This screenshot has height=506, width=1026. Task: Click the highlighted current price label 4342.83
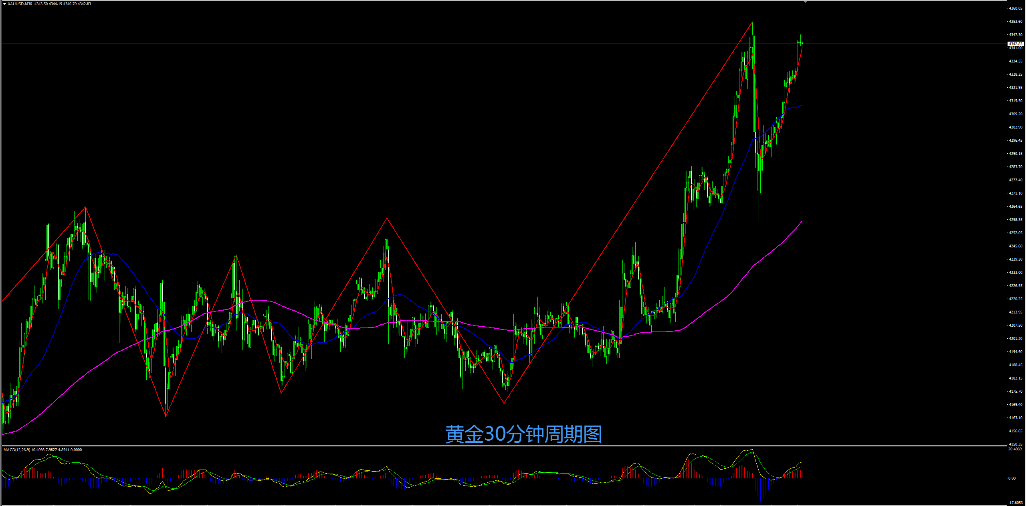[x=1016, y=44]
